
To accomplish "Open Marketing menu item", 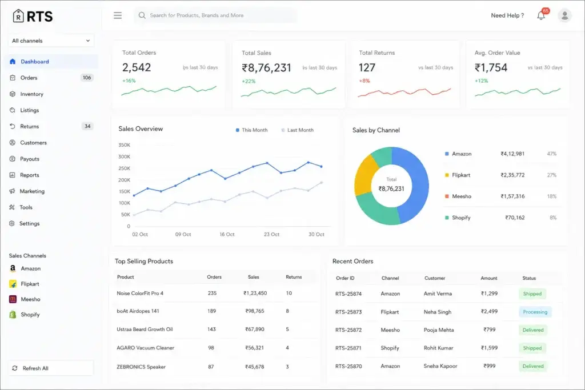I will [x=51, y=191].
